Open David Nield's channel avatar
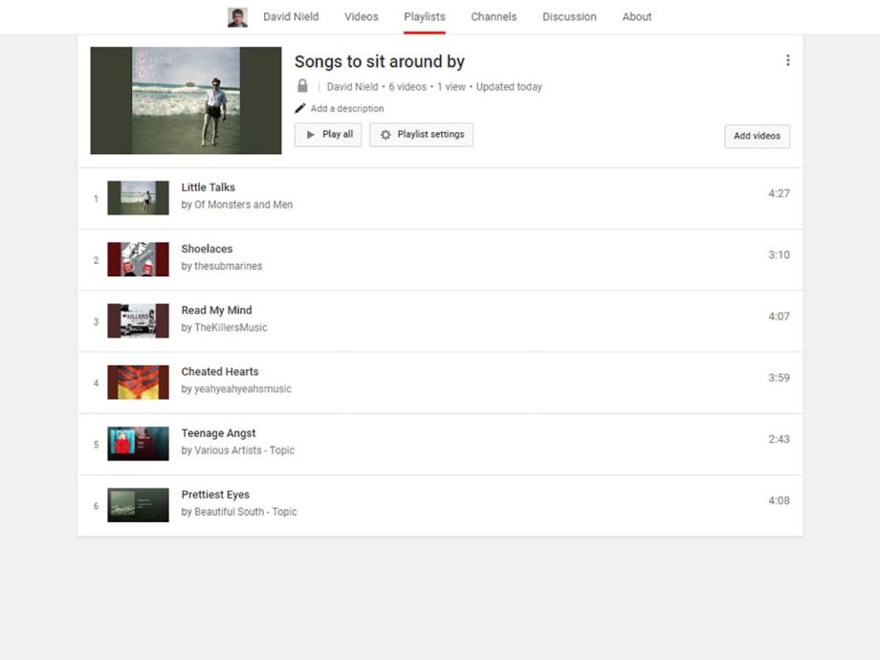This screenshot has height=660, width=880. pyautogui.click(x=236, y=16)
